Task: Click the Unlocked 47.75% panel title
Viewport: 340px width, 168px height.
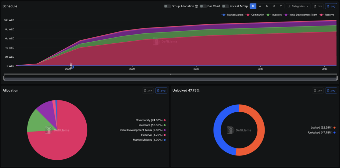Action: pos(186,90)
